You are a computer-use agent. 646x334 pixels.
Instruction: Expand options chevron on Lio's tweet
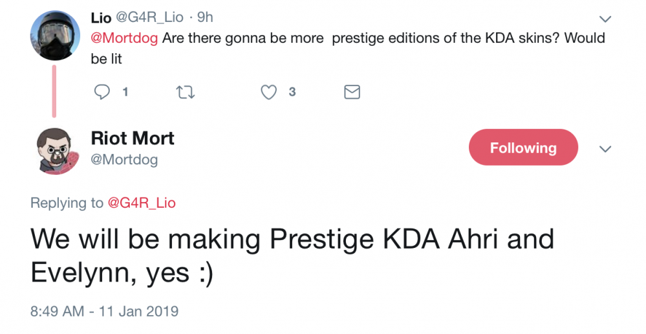(x=605, y=19)
